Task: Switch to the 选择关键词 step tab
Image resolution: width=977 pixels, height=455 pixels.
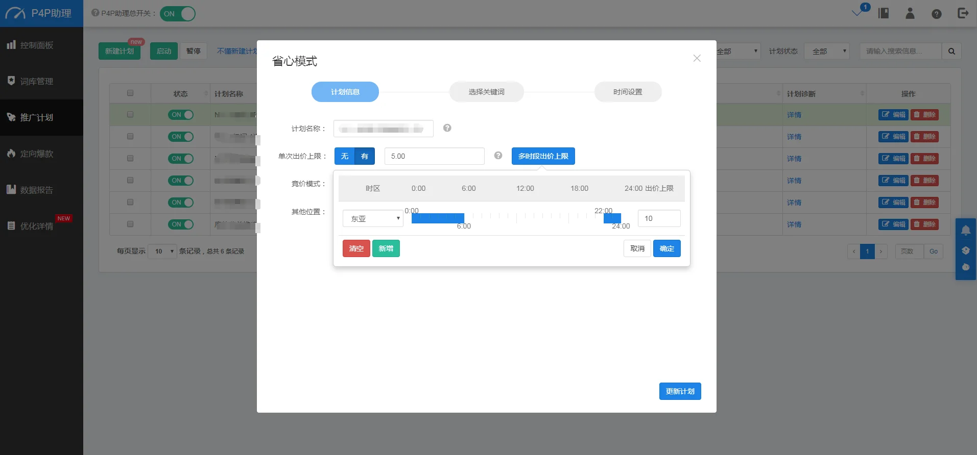Action: (486, 92)
